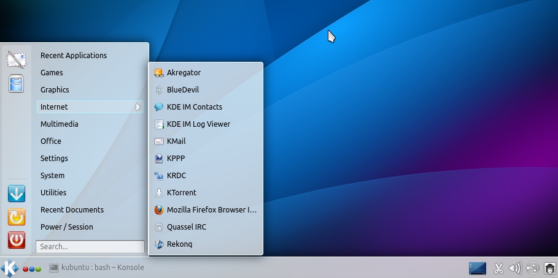Screen dimensions: 558x278
Task: Click the wired network tray icon
Action: click(x=551, y=268)
